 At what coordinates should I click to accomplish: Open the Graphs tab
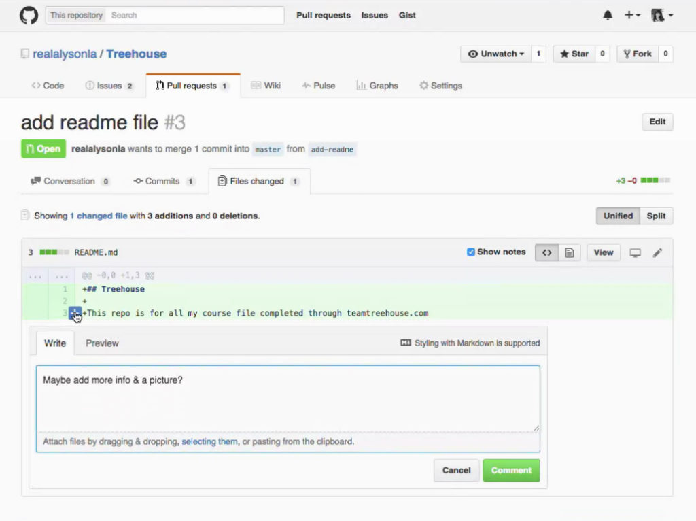(x=377, y=86)
